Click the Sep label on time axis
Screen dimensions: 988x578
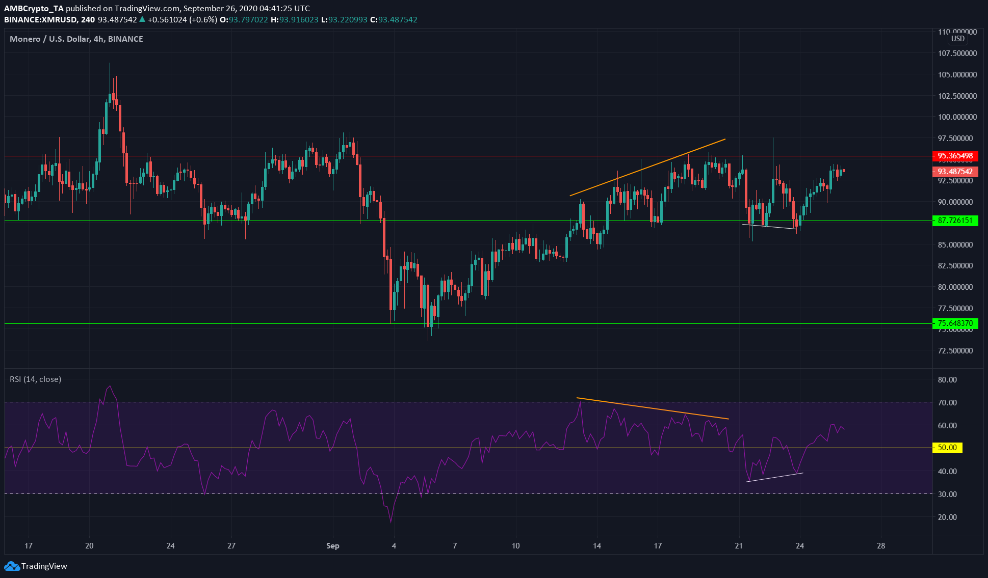point(332,545)
